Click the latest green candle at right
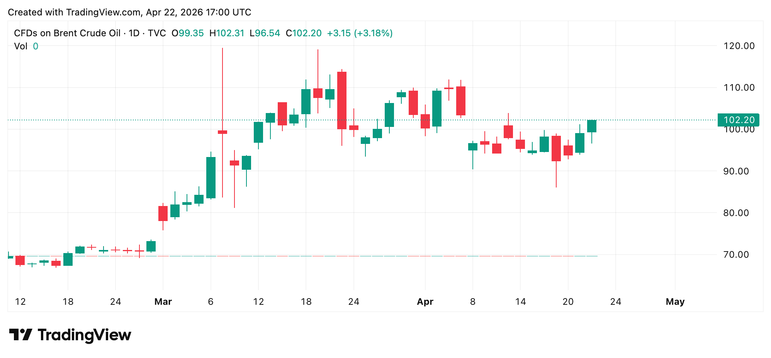Screen dimensions: 771x358 [x=591, y=126]
